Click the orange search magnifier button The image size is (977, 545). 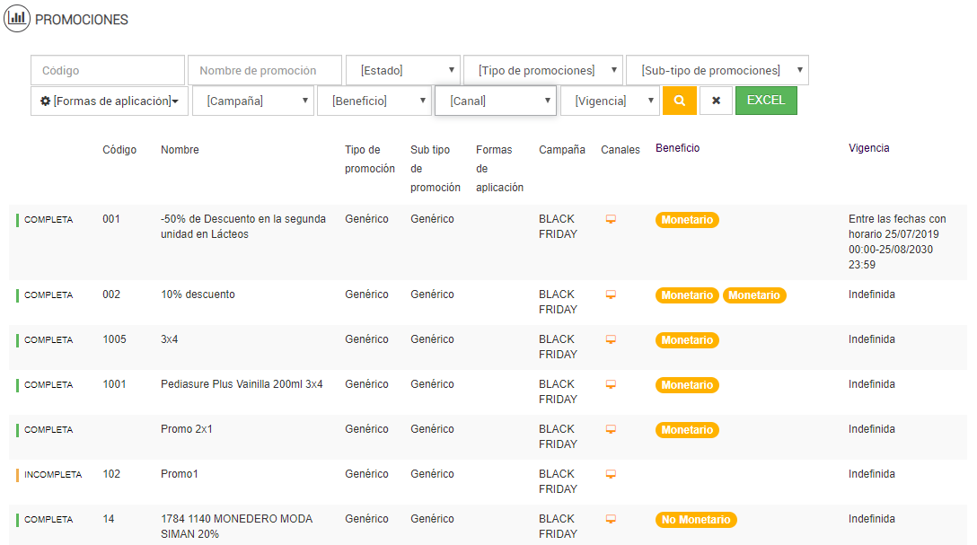pyautogui.click(x=680, y=101)
